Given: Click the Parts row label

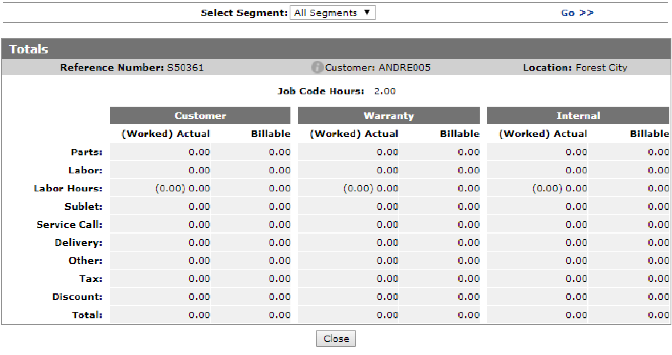Looking at the screenshot, I should pos(86,152).
